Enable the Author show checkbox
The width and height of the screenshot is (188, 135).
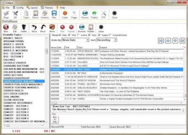click(78, 35)
